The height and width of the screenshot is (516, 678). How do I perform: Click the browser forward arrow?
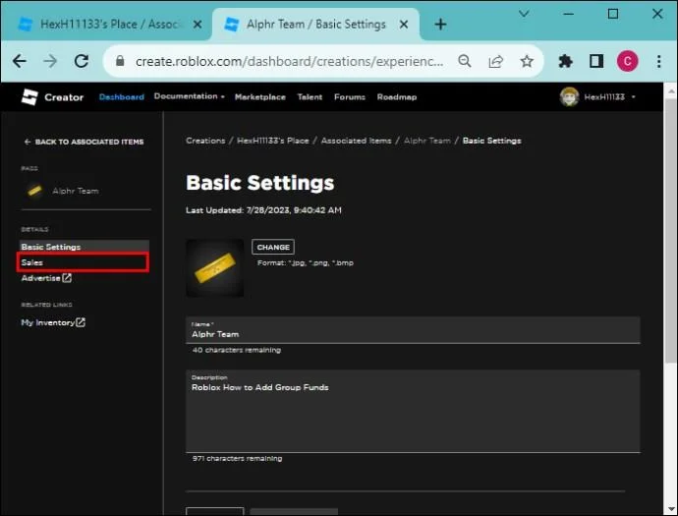(x=50, y=61)
